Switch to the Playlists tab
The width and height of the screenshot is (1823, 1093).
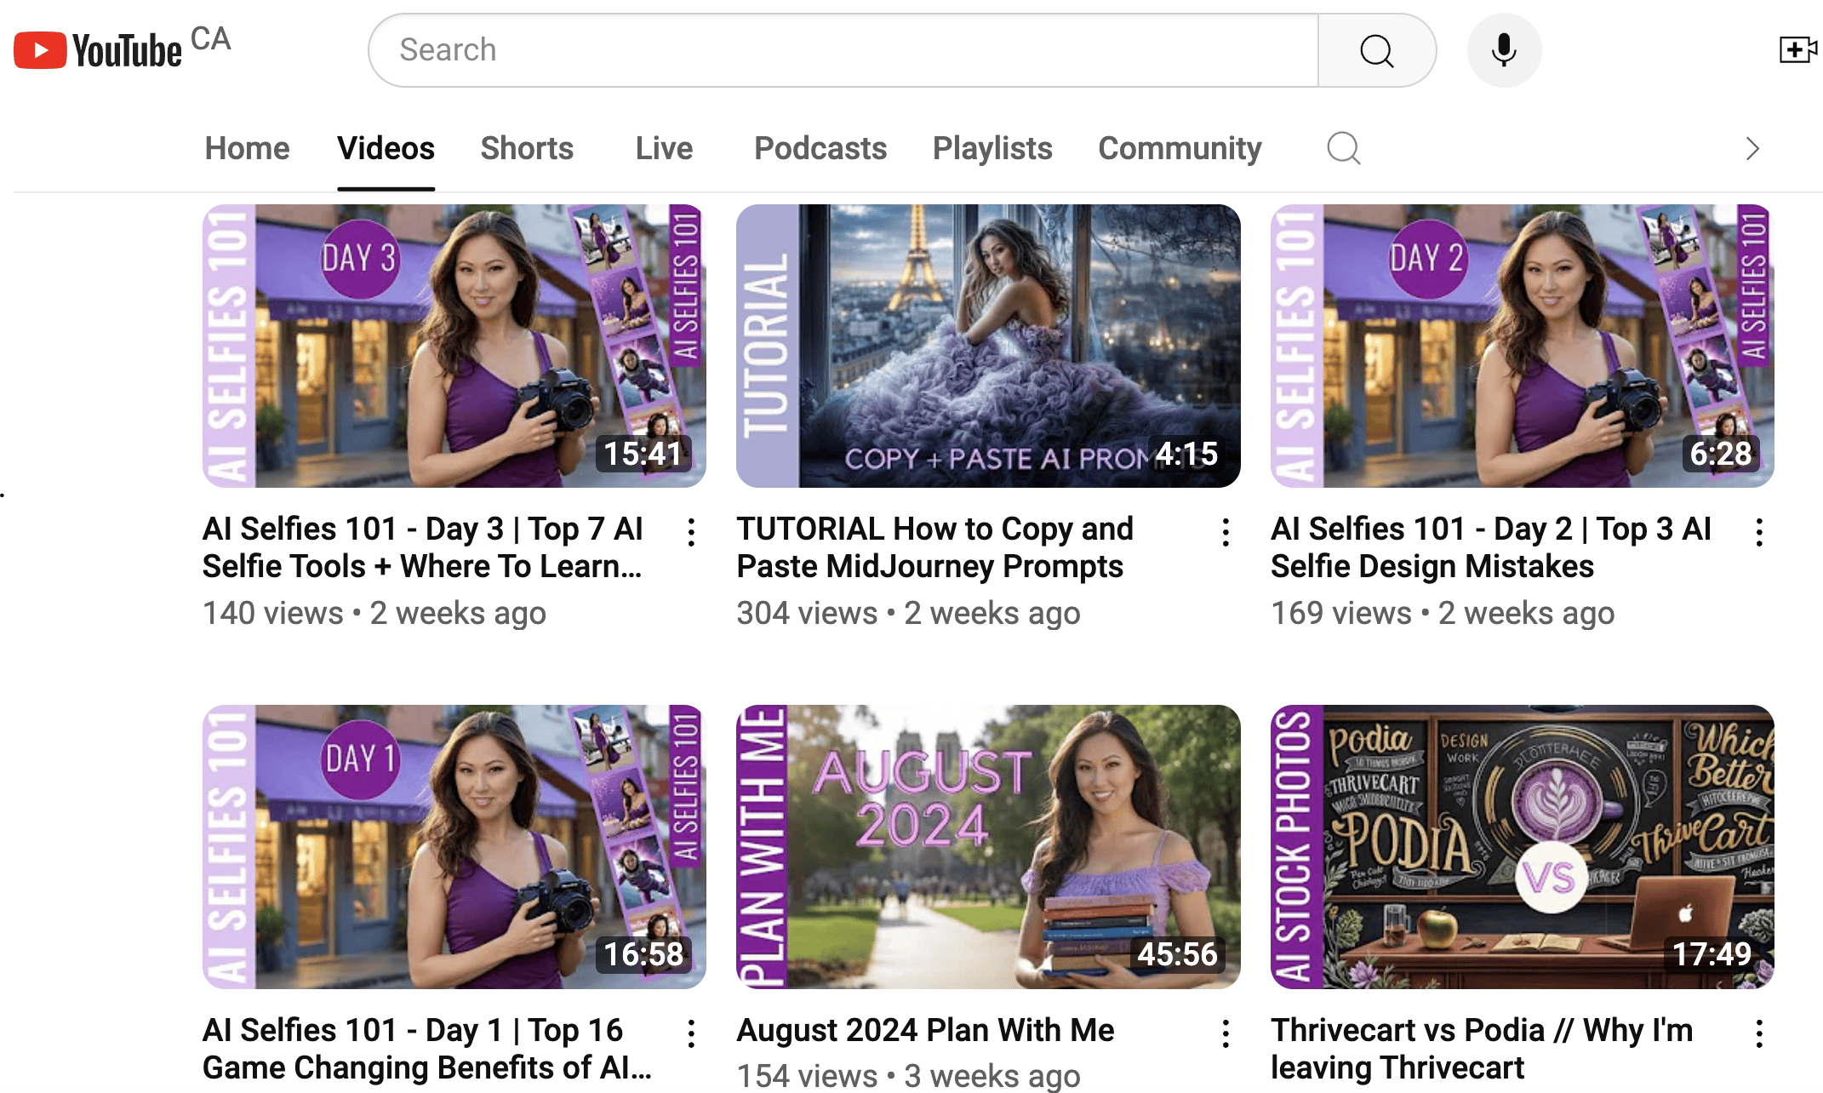[992, 148]
